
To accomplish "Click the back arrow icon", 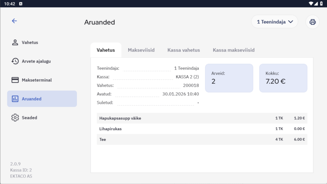I will (14, 21).
